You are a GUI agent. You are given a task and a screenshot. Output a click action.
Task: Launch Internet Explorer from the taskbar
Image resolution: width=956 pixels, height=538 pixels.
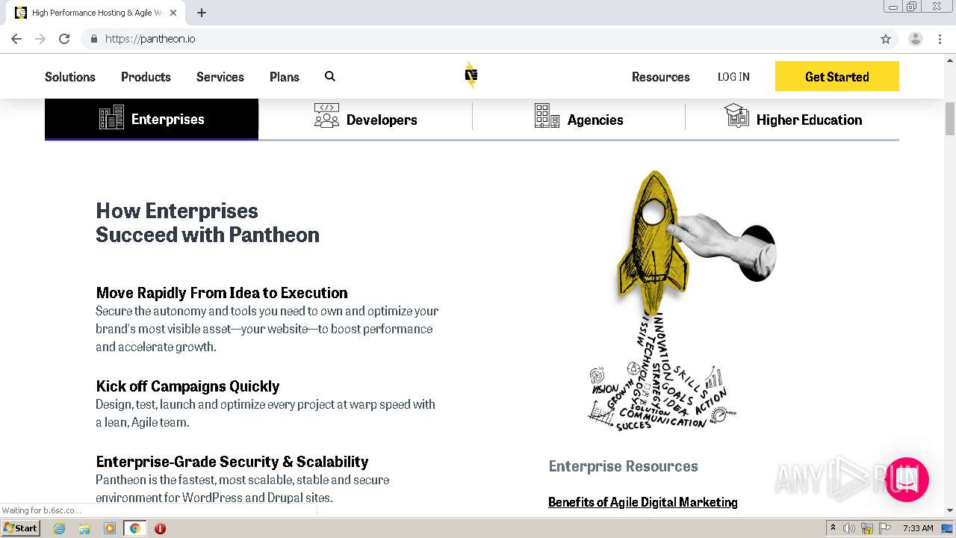tap(60, 528)
